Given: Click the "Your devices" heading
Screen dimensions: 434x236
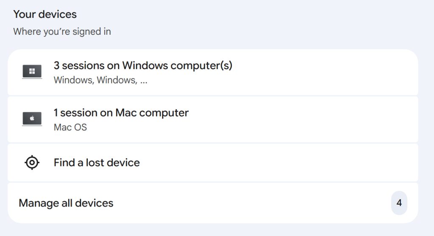Looking at the screenshot, I should 45,14.
